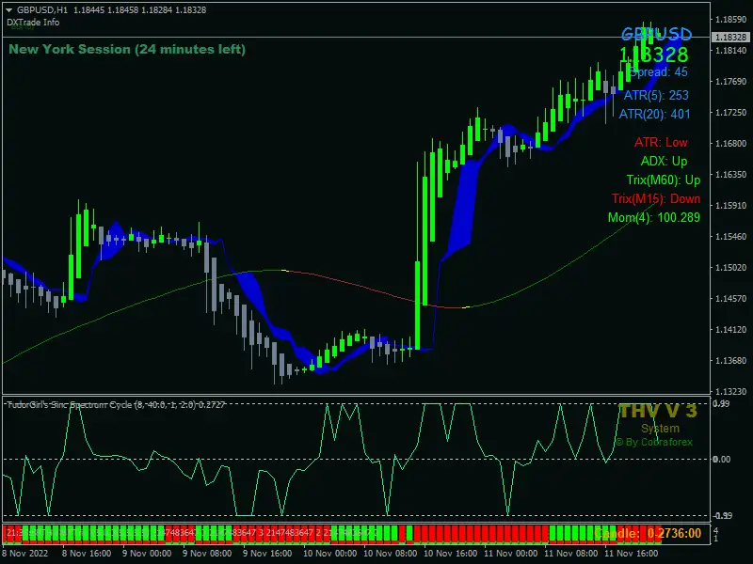753x564 pixels.
Task: Select the Mom(4): 100.289 readout
Action: pos(654,218)
